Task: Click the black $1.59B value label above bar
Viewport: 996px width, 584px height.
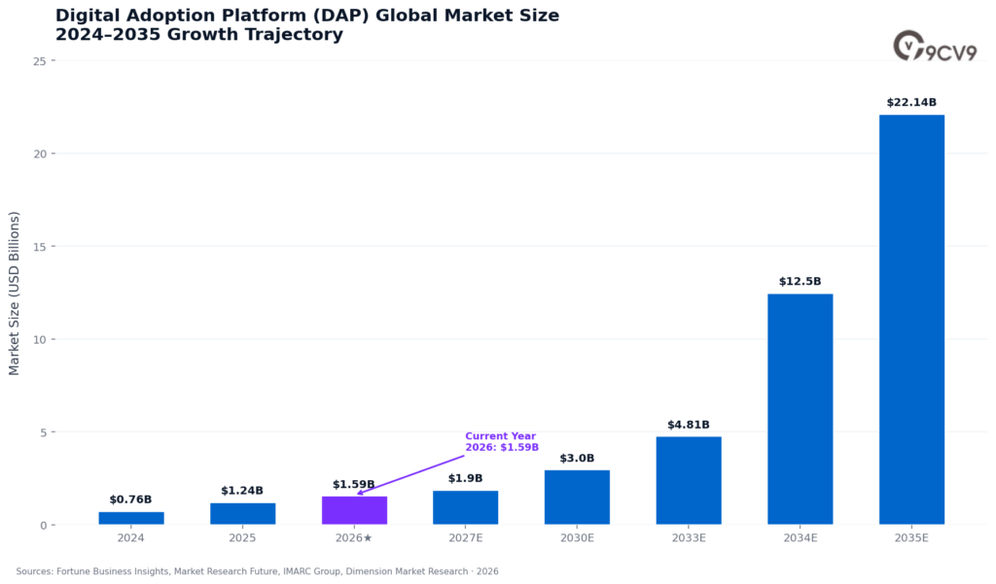Action: 354,484
